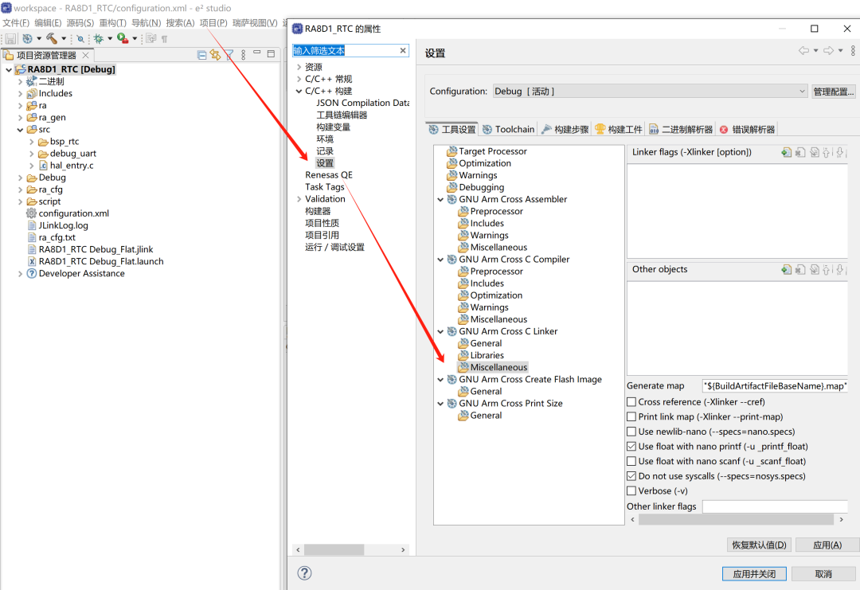Expand the src folder in Project Explorer
The width and height of the screenshot is (860, 590).
20,129
